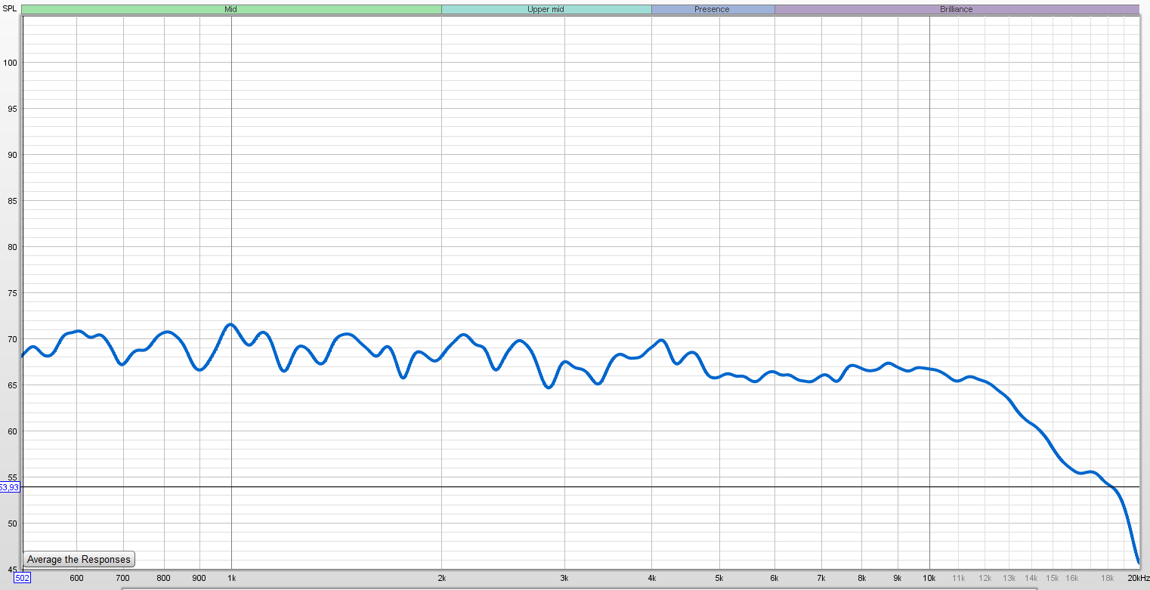
Task: Click the 600 frequency axis label
Action: tap(76, 578)
